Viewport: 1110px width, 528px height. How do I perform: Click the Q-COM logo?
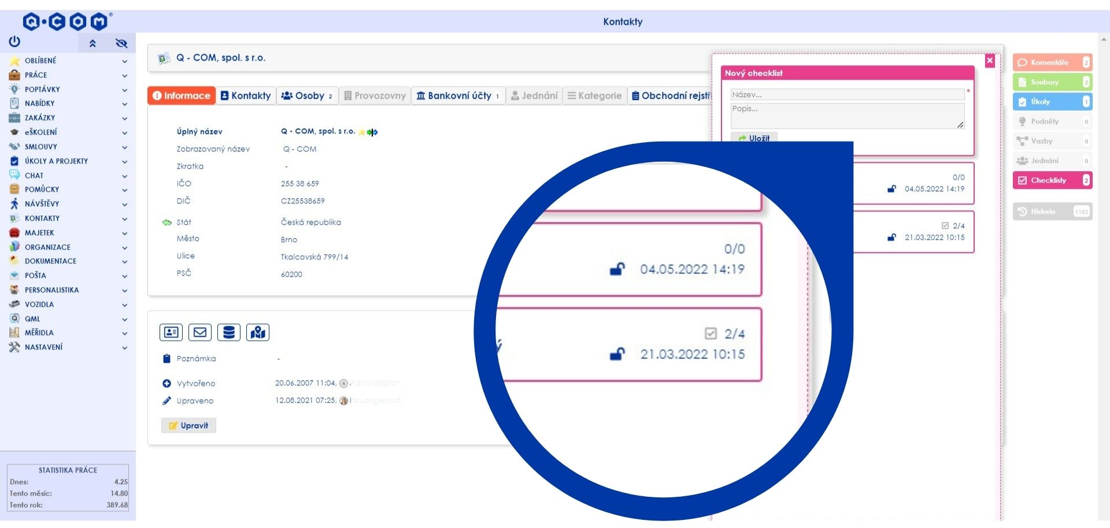pyautogui.click(x=66, y=22)
